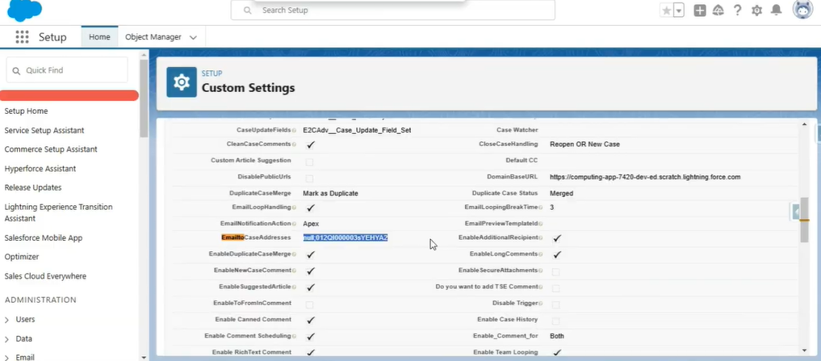The height and width of the screenshot is (361, 821).
Task: Toggle the CleanCaseComments checkbox
Action: (311, 144)
